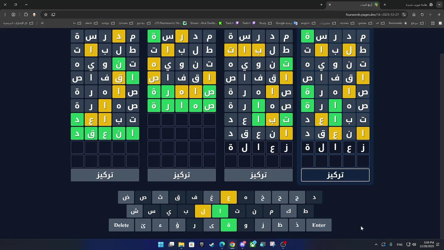The width and height of the screenshot is (444, 250).
Task: Tap the ئ key on keyboard
Action: coord(143,225)
